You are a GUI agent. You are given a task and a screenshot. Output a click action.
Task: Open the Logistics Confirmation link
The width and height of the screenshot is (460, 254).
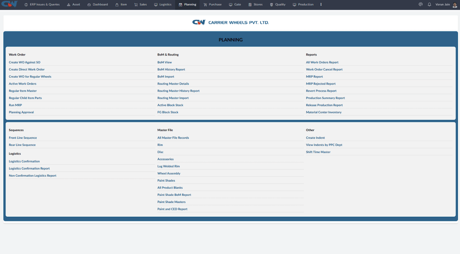coord(24,162)
